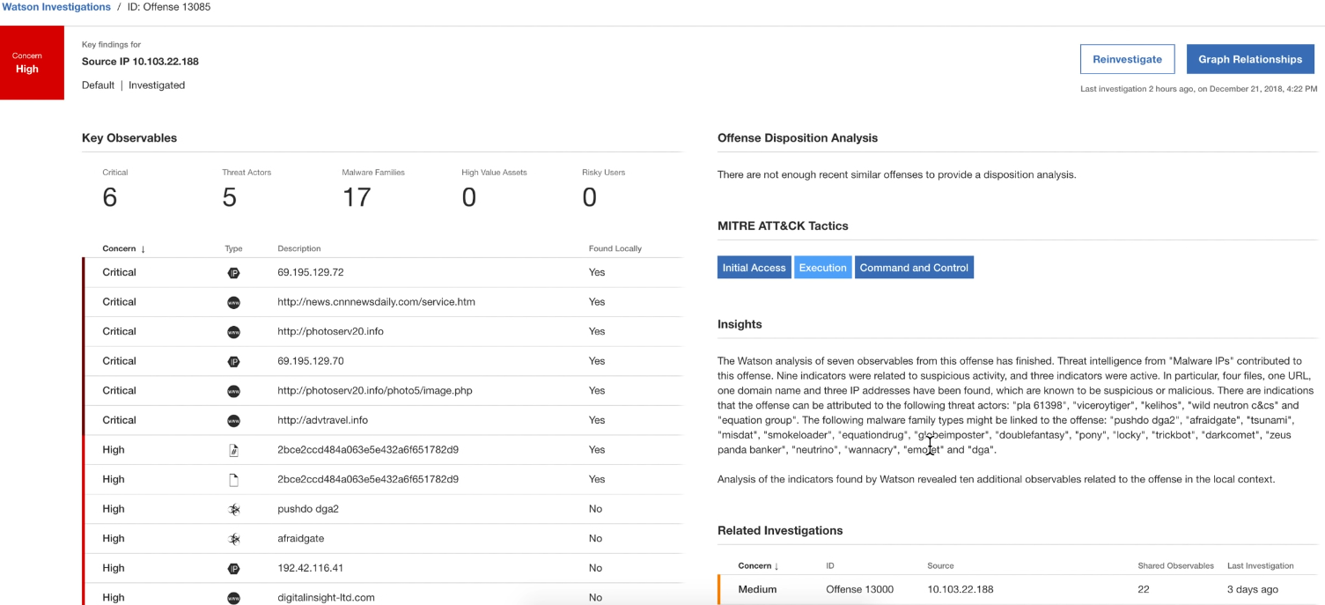This screenshot has width=1325, height=605.
Task: Click source 10.103.22.188 in Related Investigations
Action: (961, 589)
